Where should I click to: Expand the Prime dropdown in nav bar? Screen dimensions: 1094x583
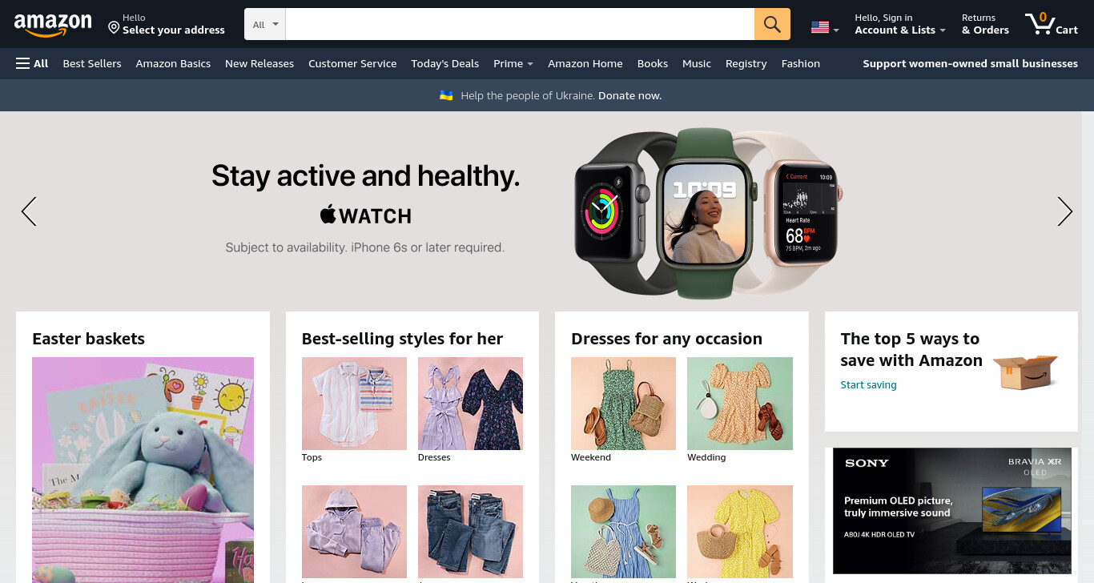click(513, 63)
